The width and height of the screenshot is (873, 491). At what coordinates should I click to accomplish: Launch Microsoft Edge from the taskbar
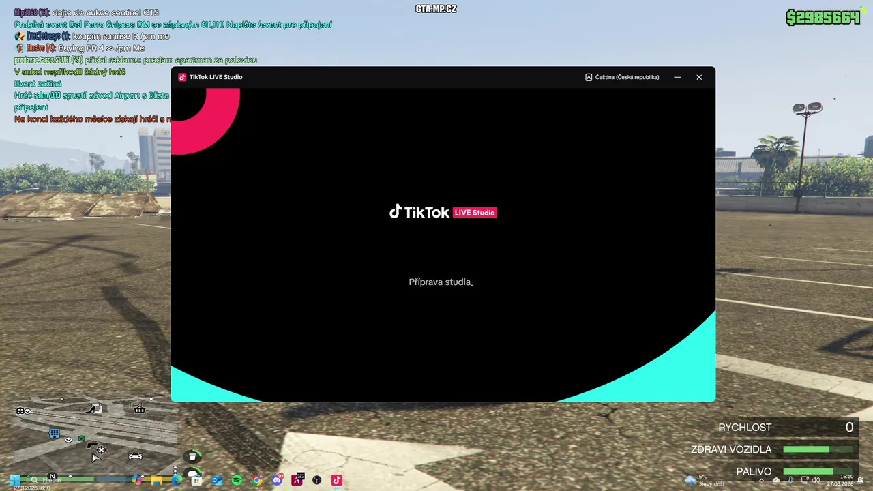[177, 480]
